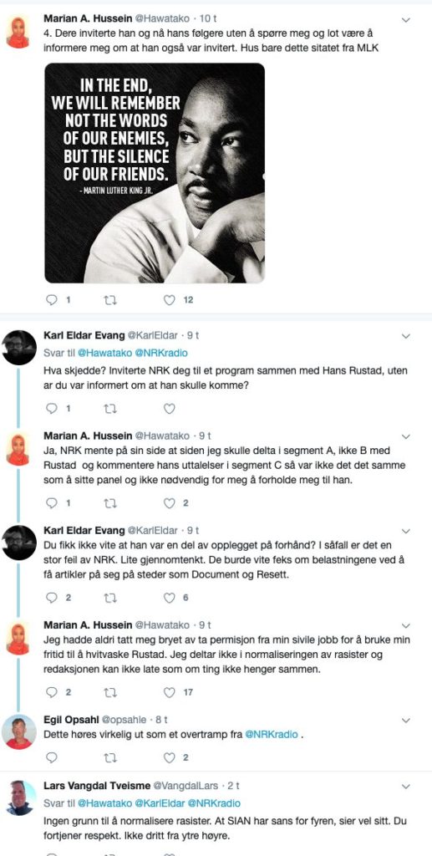
Task: Expand options chevron on Egil Opsahl's tweet
Action: (405, 721)
